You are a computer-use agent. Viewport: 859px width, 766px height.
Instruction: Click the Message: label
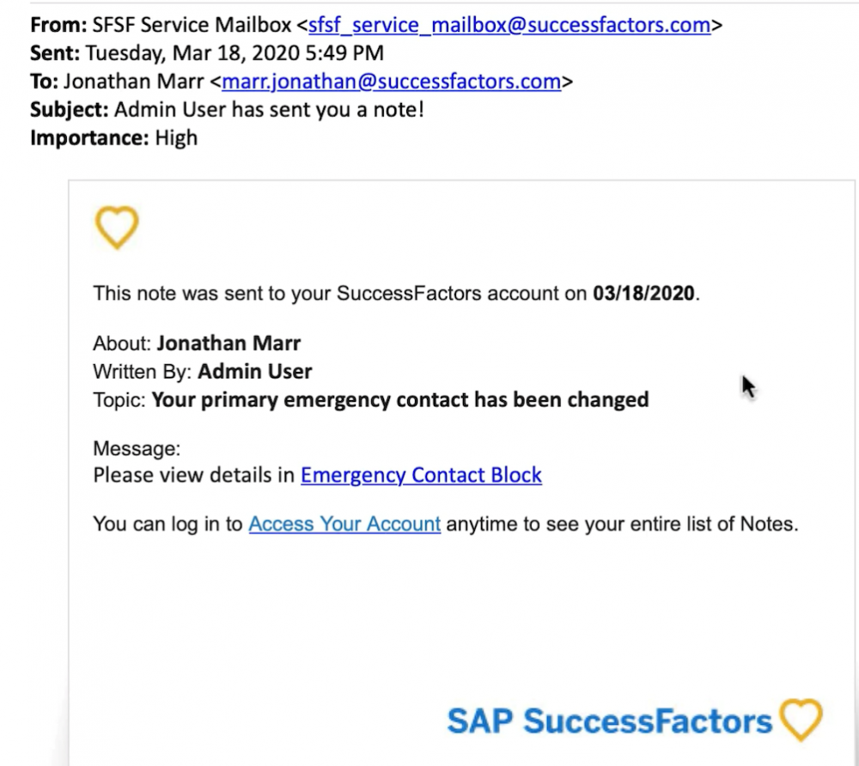(x=137, y=448)
